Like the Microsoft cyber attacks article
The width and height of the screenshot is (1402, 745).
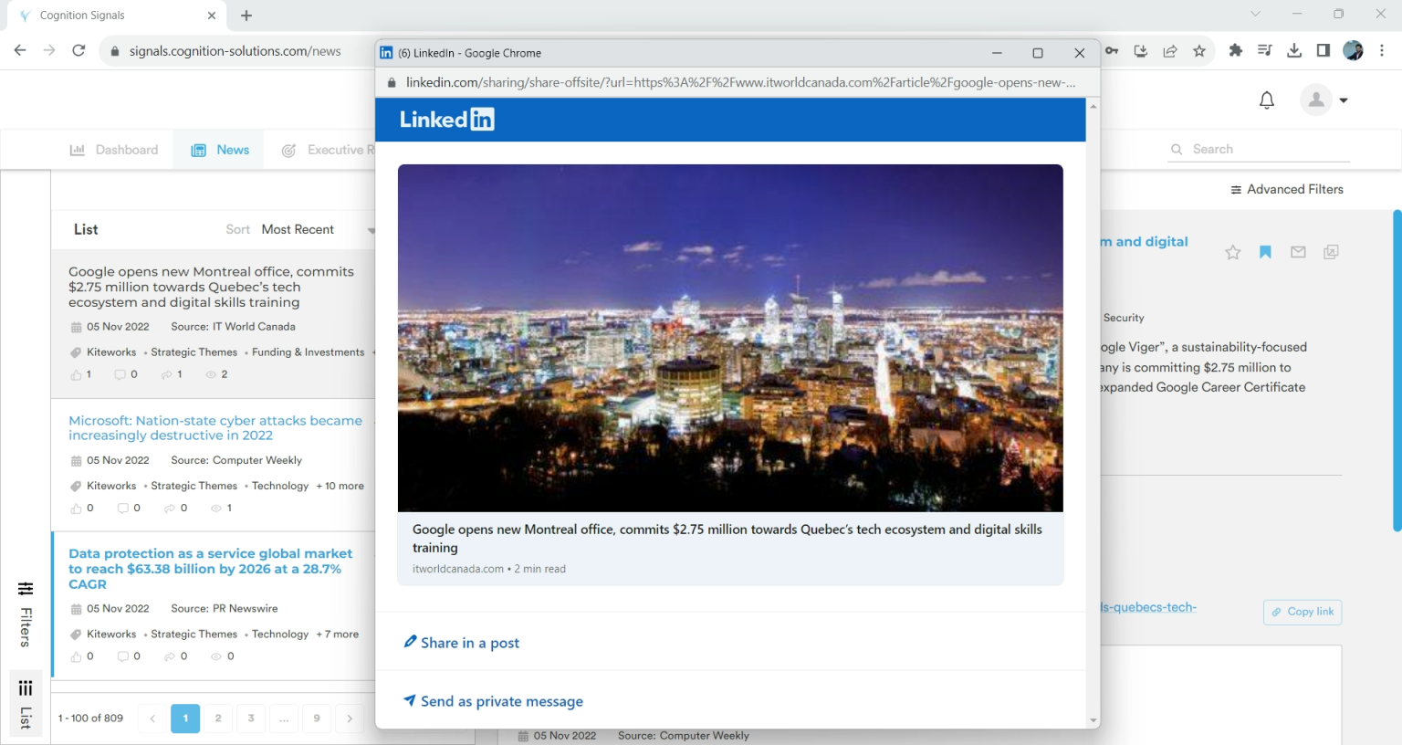(x=76, y=509)
